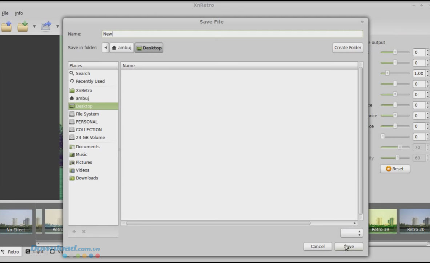430x263 pixels.
Task: Click the Name text input field
Action: click(x=232, y=34)
